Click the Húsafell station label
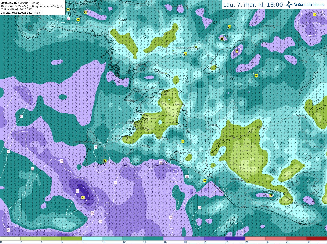Screen dimensions: 327x244 pos(193,47)
